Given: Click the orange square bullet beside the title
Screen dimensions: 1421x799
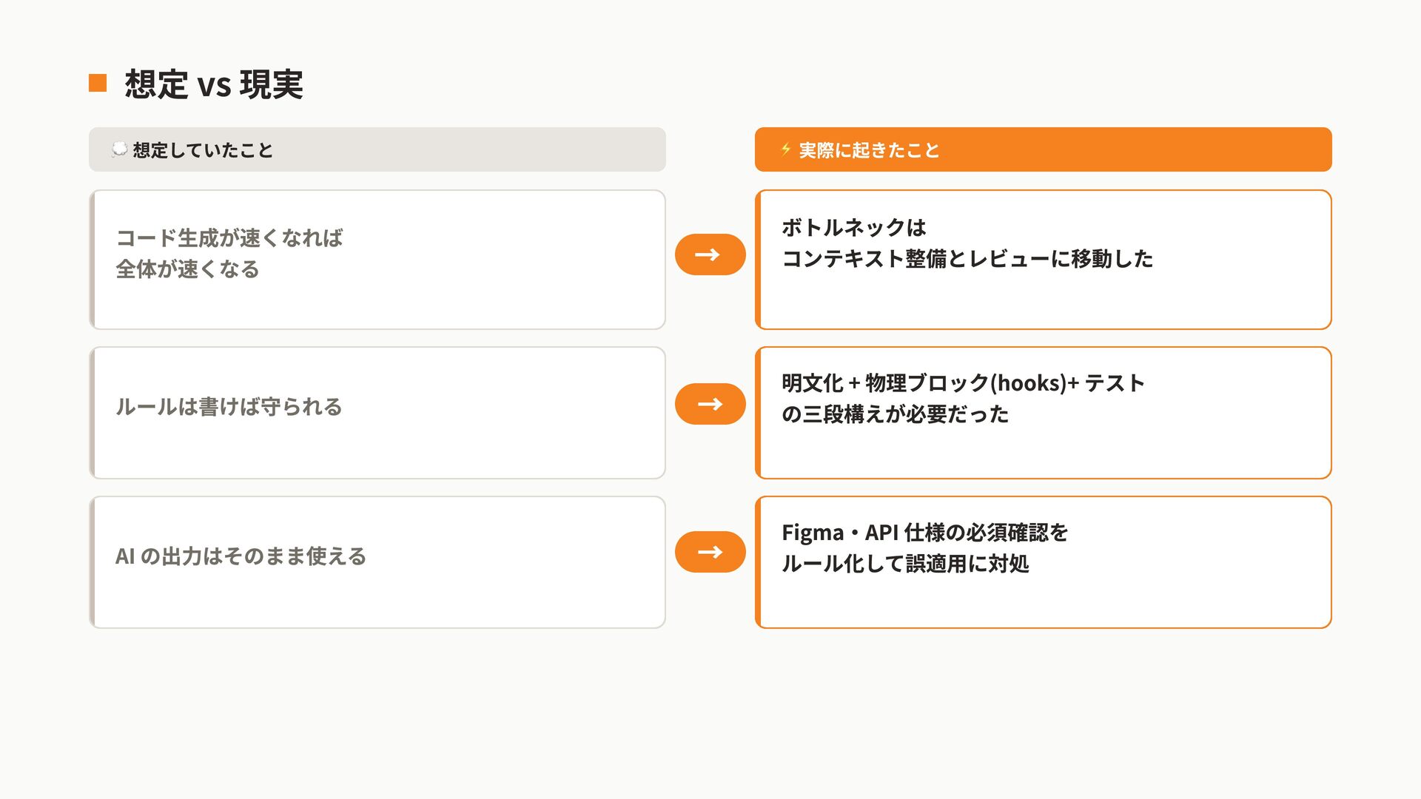Looking at the screenshot, I should 98,83.
